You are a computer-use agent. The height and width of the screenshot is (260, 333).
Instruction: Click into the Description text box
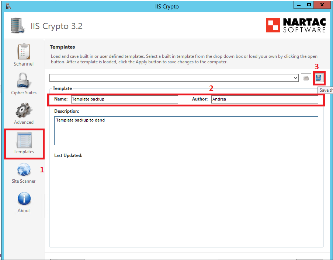(x=186, y=131)
